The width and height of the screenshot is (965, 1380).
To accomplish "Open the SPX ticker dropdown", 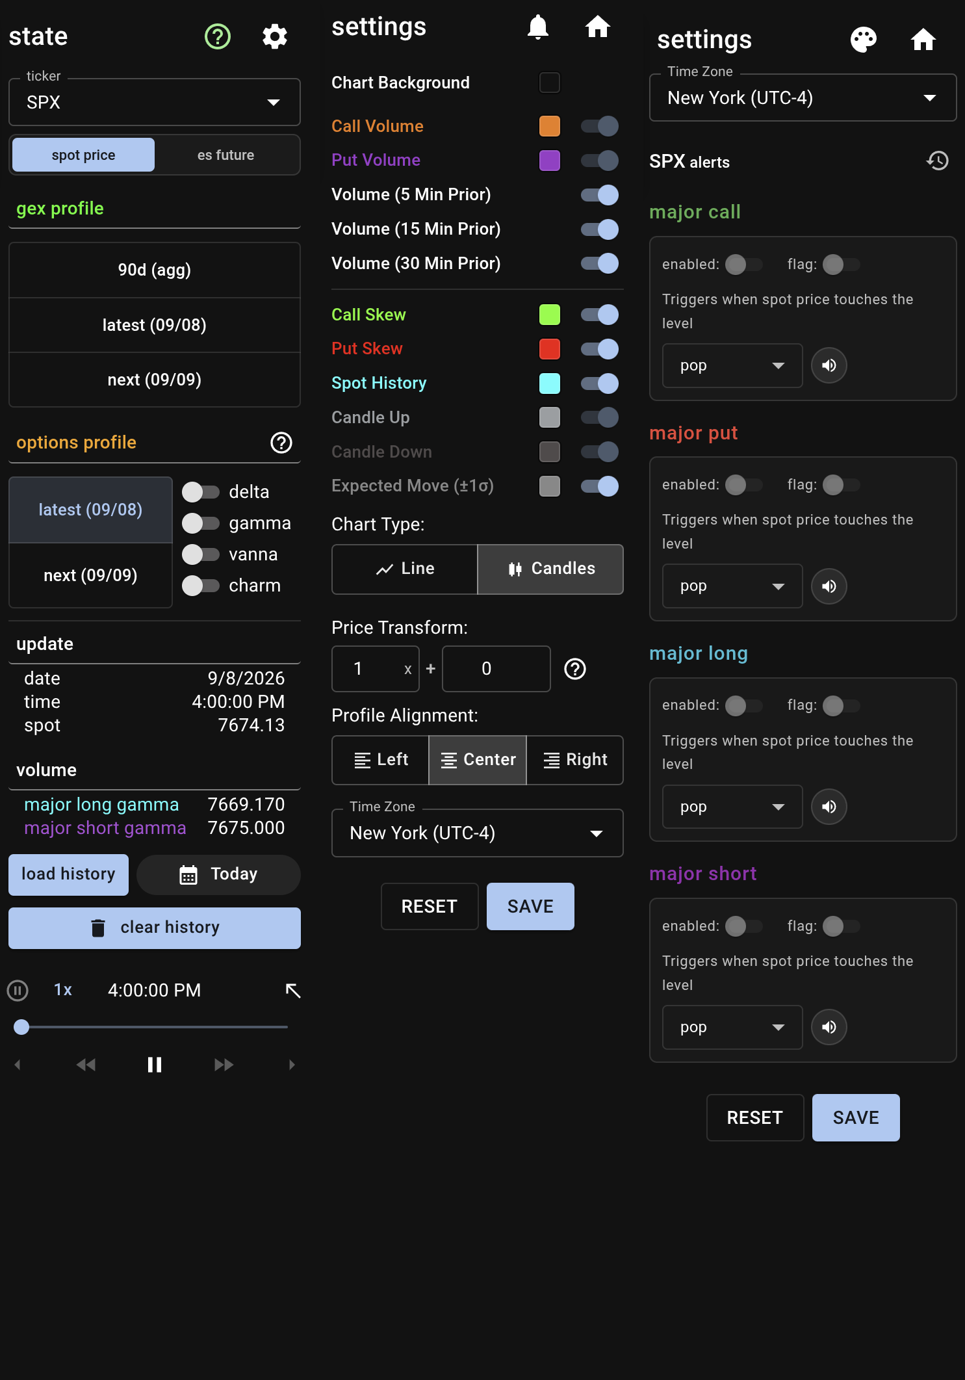I will pos(155,102).
